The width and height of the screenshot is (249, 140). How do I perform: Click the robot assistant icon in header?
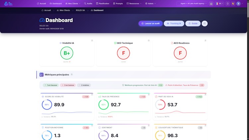pos(211,4)
